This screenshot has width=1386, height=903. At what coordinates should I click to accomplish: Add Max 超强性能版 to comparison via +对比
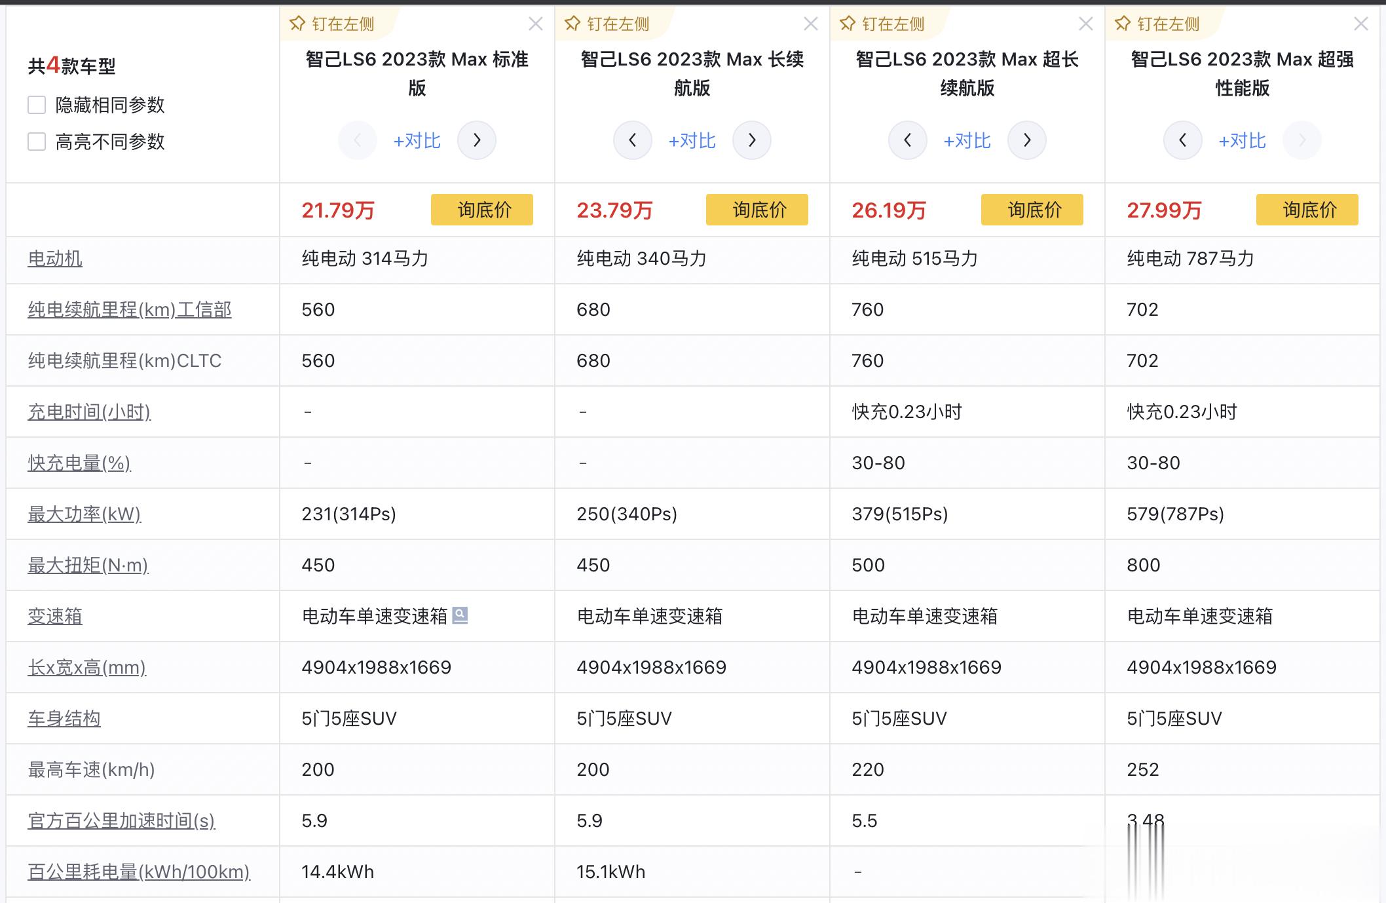pos(1243,141)
